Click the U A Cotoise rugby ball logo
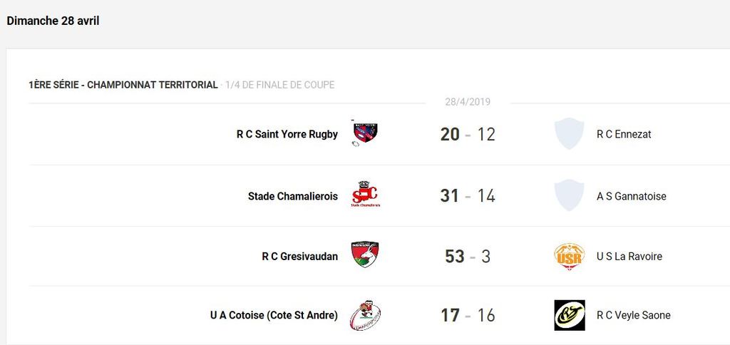Screen dimensions: 730x345 (x=365, y=315)
